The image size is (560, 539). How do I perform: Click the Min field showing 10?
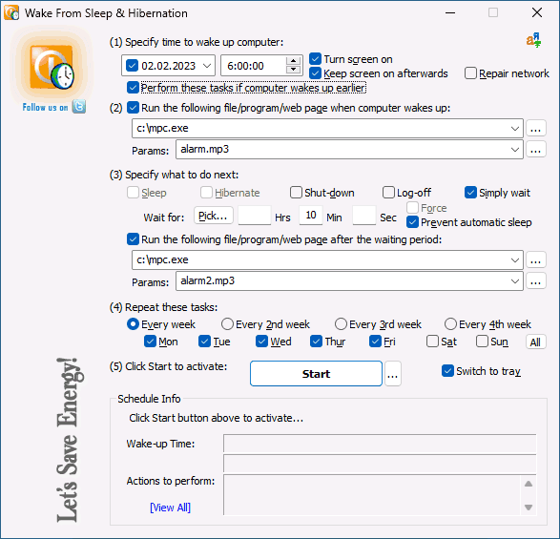pyautogui.click(x=311, y=215)
